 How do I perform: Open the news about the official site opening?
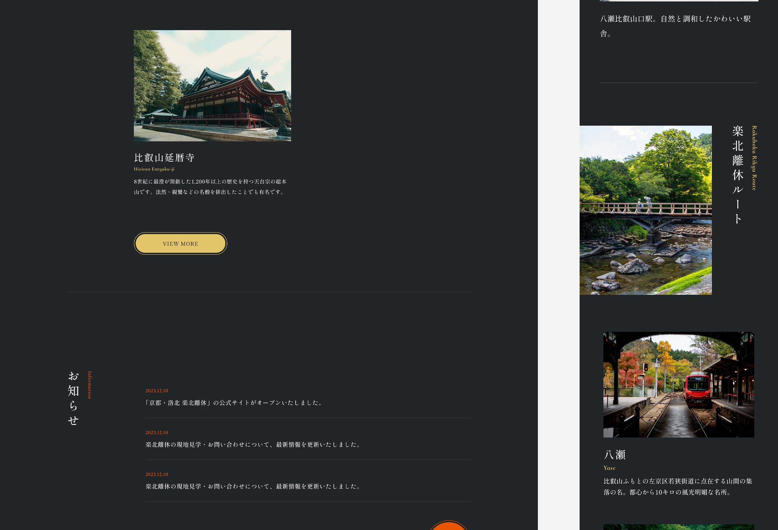[x=234, y=403]
